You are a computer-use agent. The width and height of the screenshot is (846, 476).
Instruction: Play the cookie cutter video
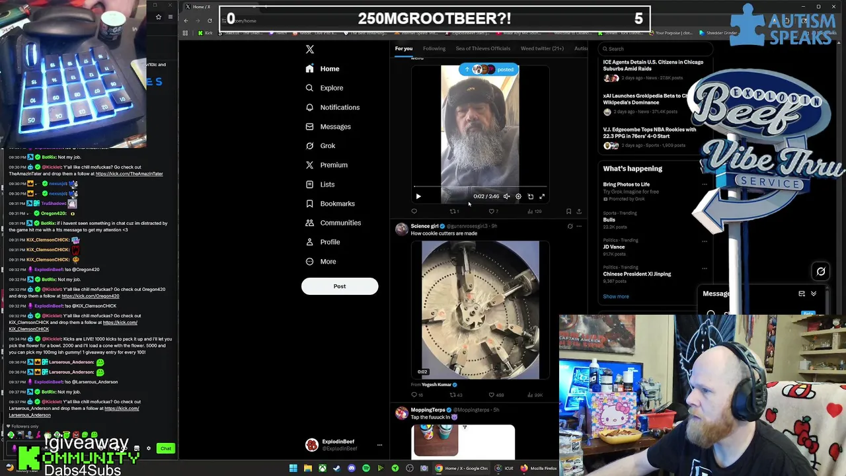point(480,309)
